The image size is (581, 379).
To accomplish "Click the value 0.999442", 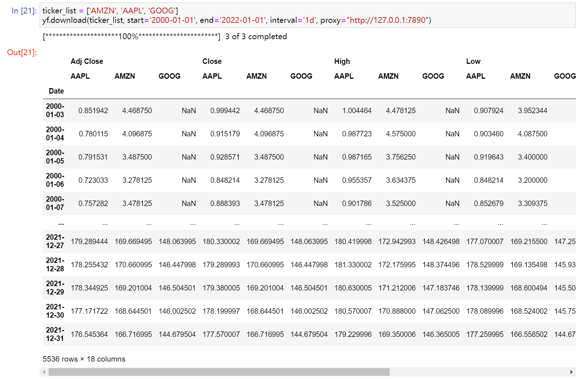I will click(225, 111).
